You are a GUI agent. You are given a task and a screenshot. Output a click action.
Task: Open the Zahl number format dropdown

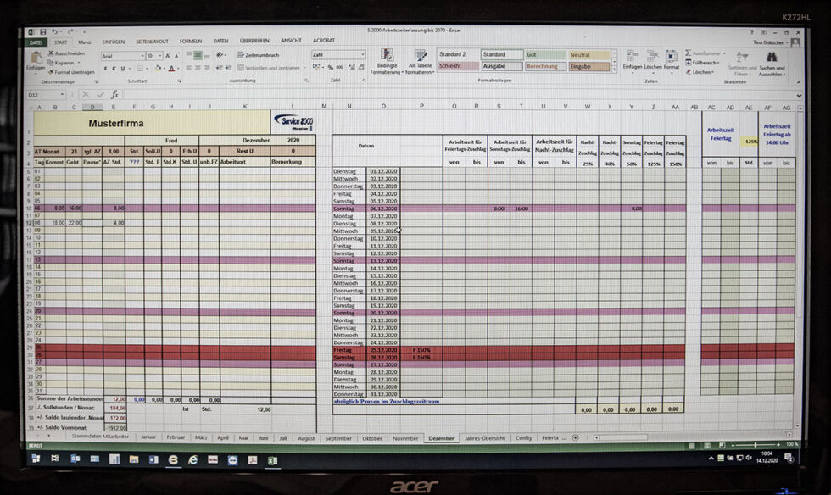tap(363, 54)
